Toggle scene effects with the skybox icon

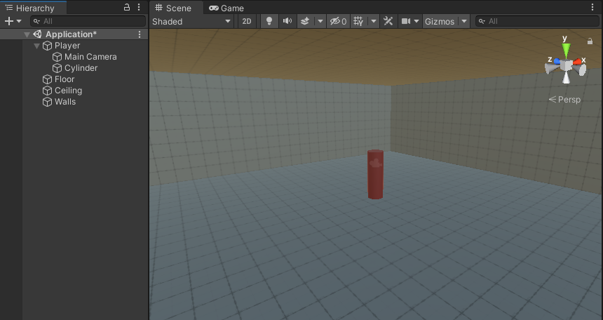305,21
